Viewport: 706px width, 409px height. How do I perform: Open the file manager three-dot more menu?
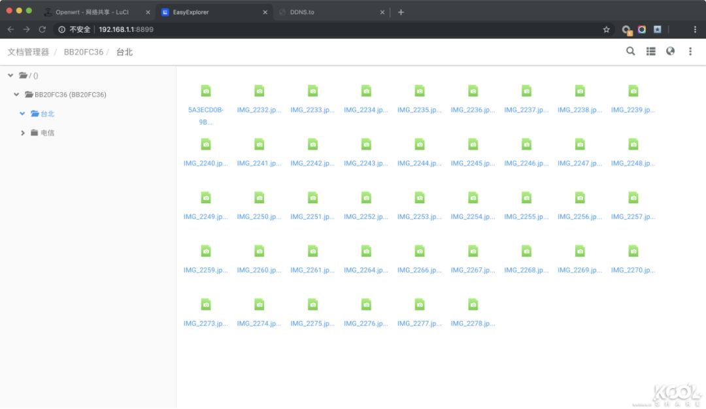690,52
